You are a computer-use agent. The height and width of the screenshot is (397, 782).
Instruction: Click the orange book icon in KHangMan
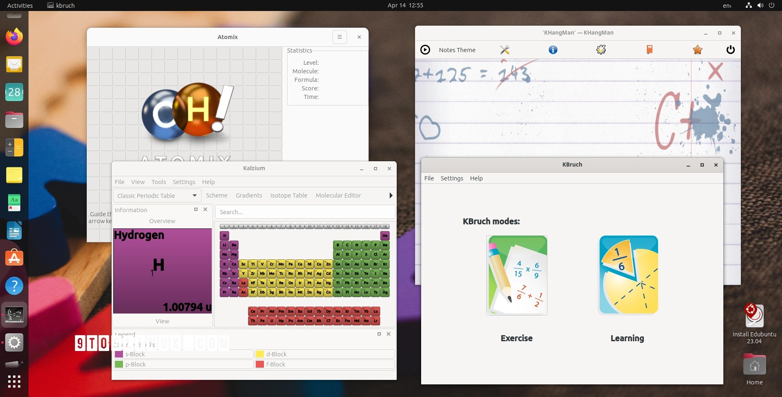click(x=650, y=50)
